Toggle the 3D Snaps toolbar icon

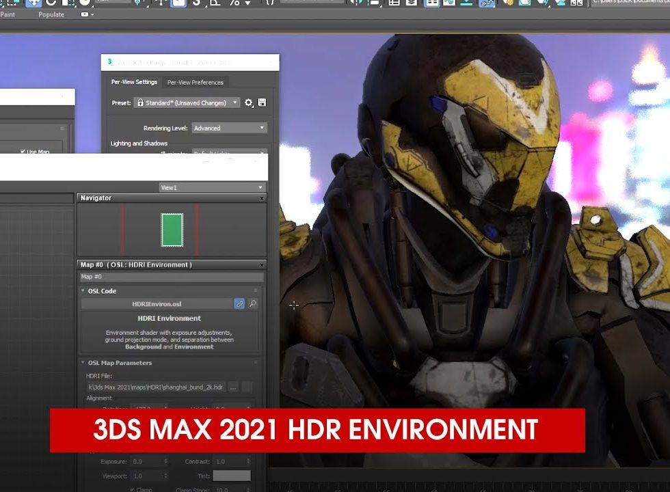(x=197, y=3)
